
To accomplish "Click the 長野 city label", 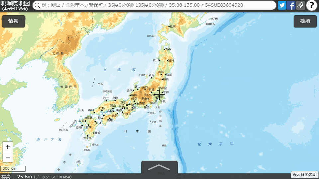I will 145,87.
